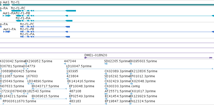Screen dimensions: 214x105
Task: Select EK043717.5prime label
Action: tap(45, 86)
